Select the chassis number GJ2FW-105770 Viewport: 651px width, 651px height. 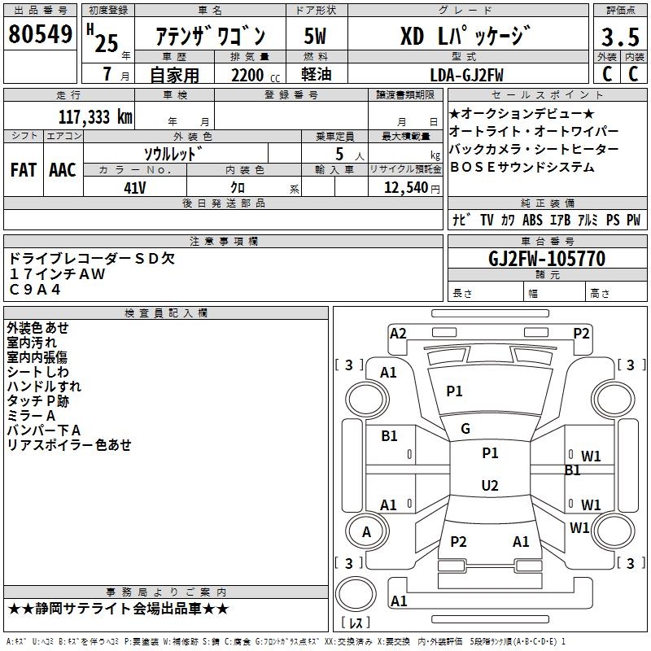[546, 259]
